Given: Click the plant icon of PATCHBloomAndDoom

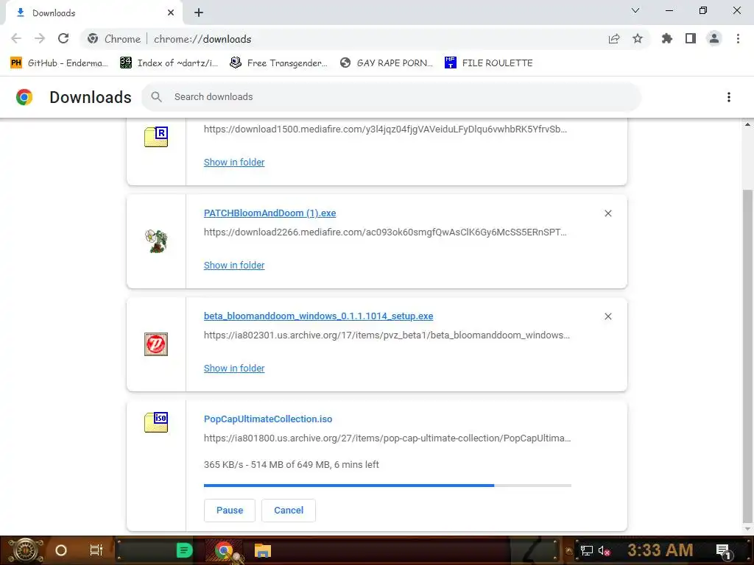Looking at the screenshot, I should coord(156,241).
